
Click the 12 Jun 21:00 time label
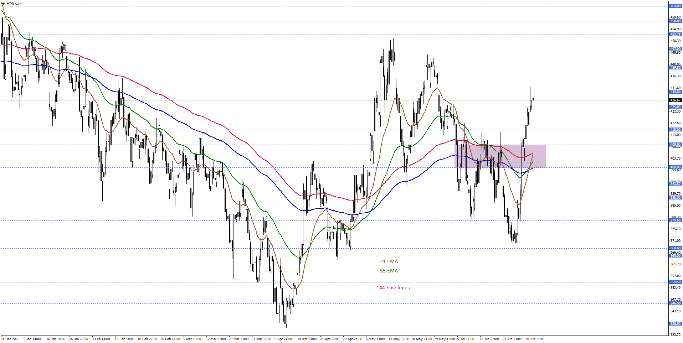(x=489, y=339)
